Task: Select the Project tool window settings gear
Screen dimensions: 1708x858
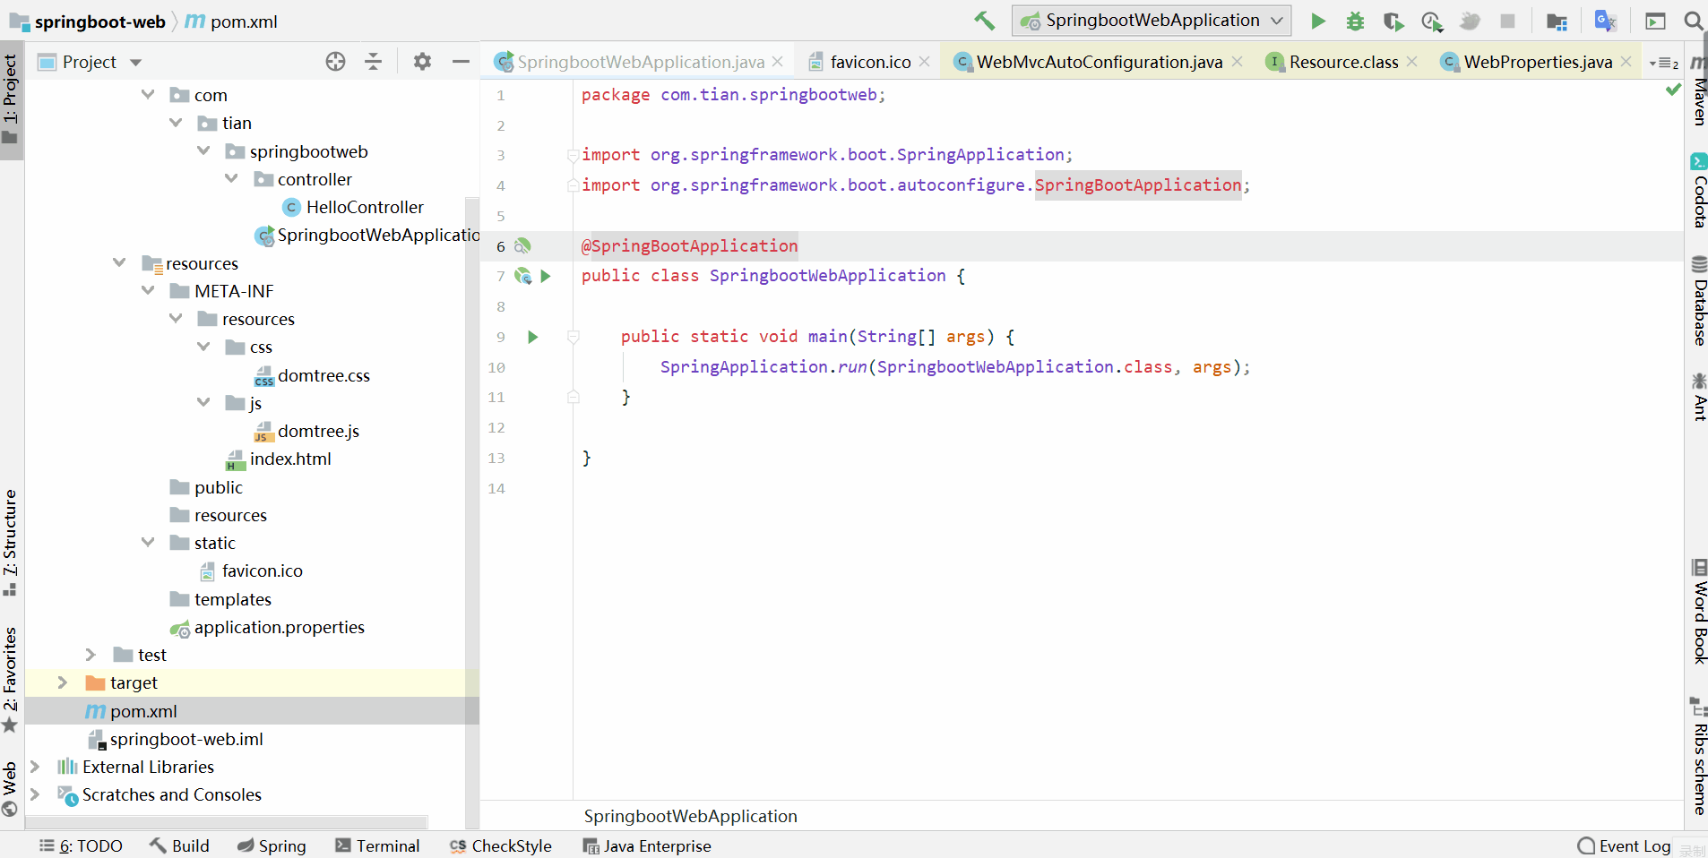Action: (x=421, y=61)
